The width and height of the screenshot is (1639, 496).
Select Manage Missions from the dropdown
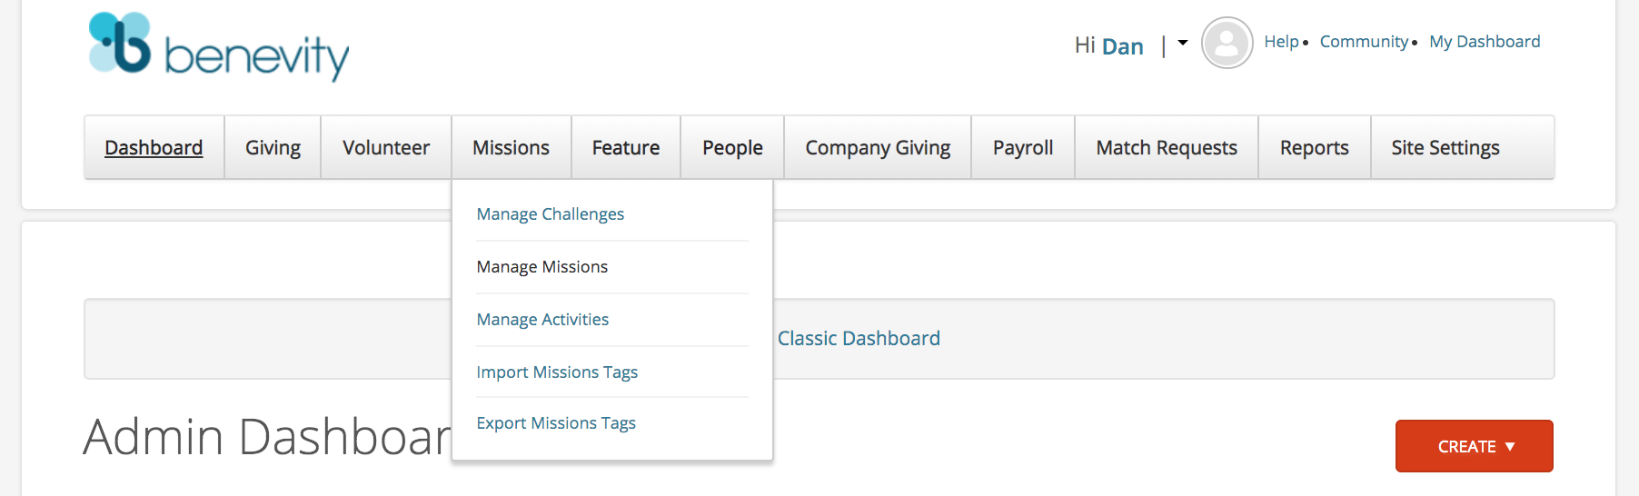click(542, 267)
